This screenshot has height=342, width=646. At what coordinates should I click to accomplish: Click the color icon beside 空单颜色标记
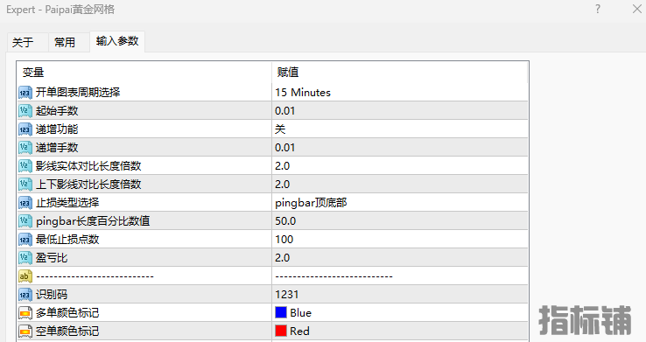coord(25,332)
